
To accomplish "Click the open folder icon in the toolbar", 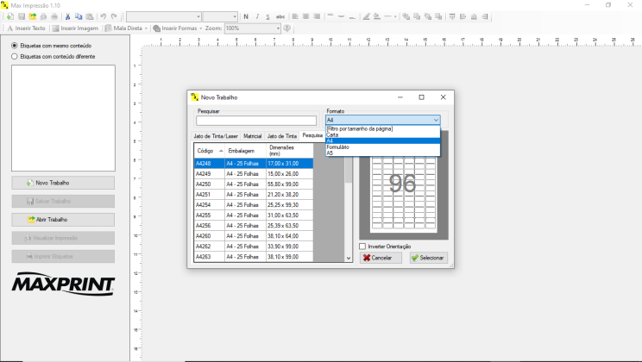I will (32, 16).
